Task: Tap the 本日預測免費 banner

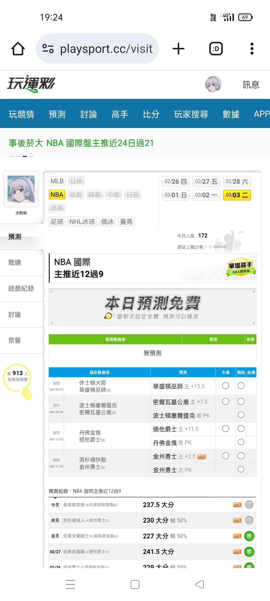Action: coord(152,307)
